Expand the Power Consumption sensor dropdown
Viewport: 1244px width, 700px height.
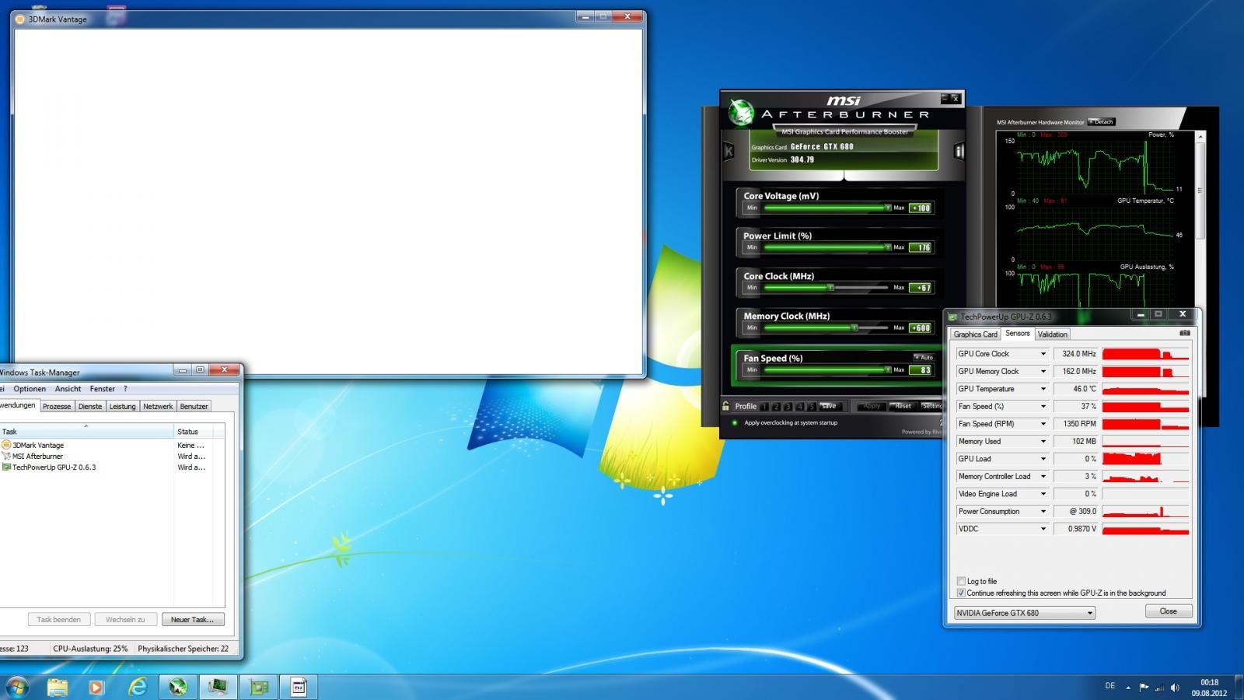[1043, 511]
